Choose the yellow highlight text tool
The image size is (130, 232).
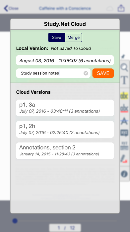[124, 96]
